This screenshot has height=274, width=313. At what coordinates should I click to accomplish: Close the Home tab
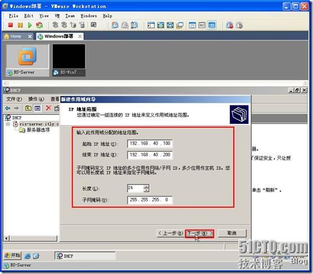coord(30,36)
